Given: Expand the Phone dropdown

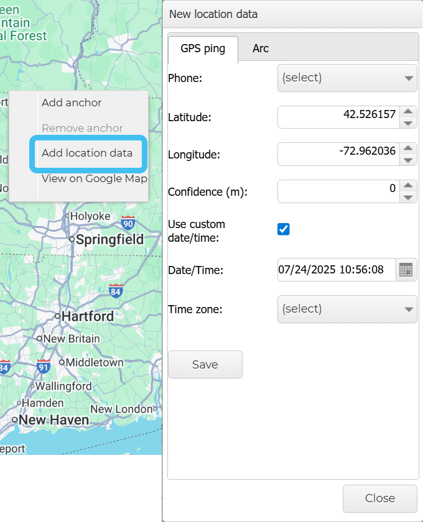Looking at the screenshot, I should point(346,78).
